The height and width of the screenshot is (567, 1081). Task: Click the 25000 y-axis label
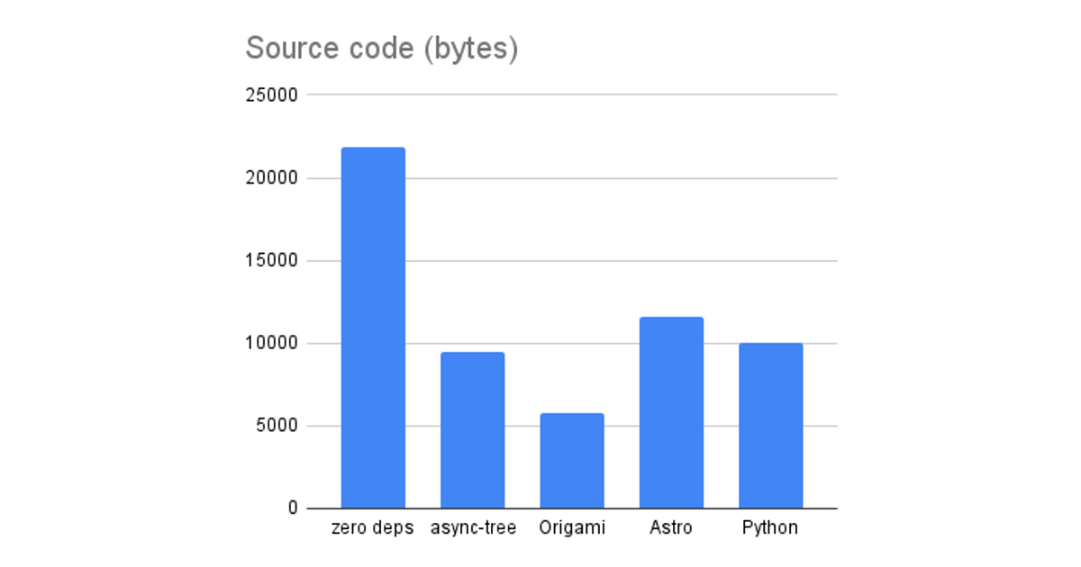tap(272, 94)
